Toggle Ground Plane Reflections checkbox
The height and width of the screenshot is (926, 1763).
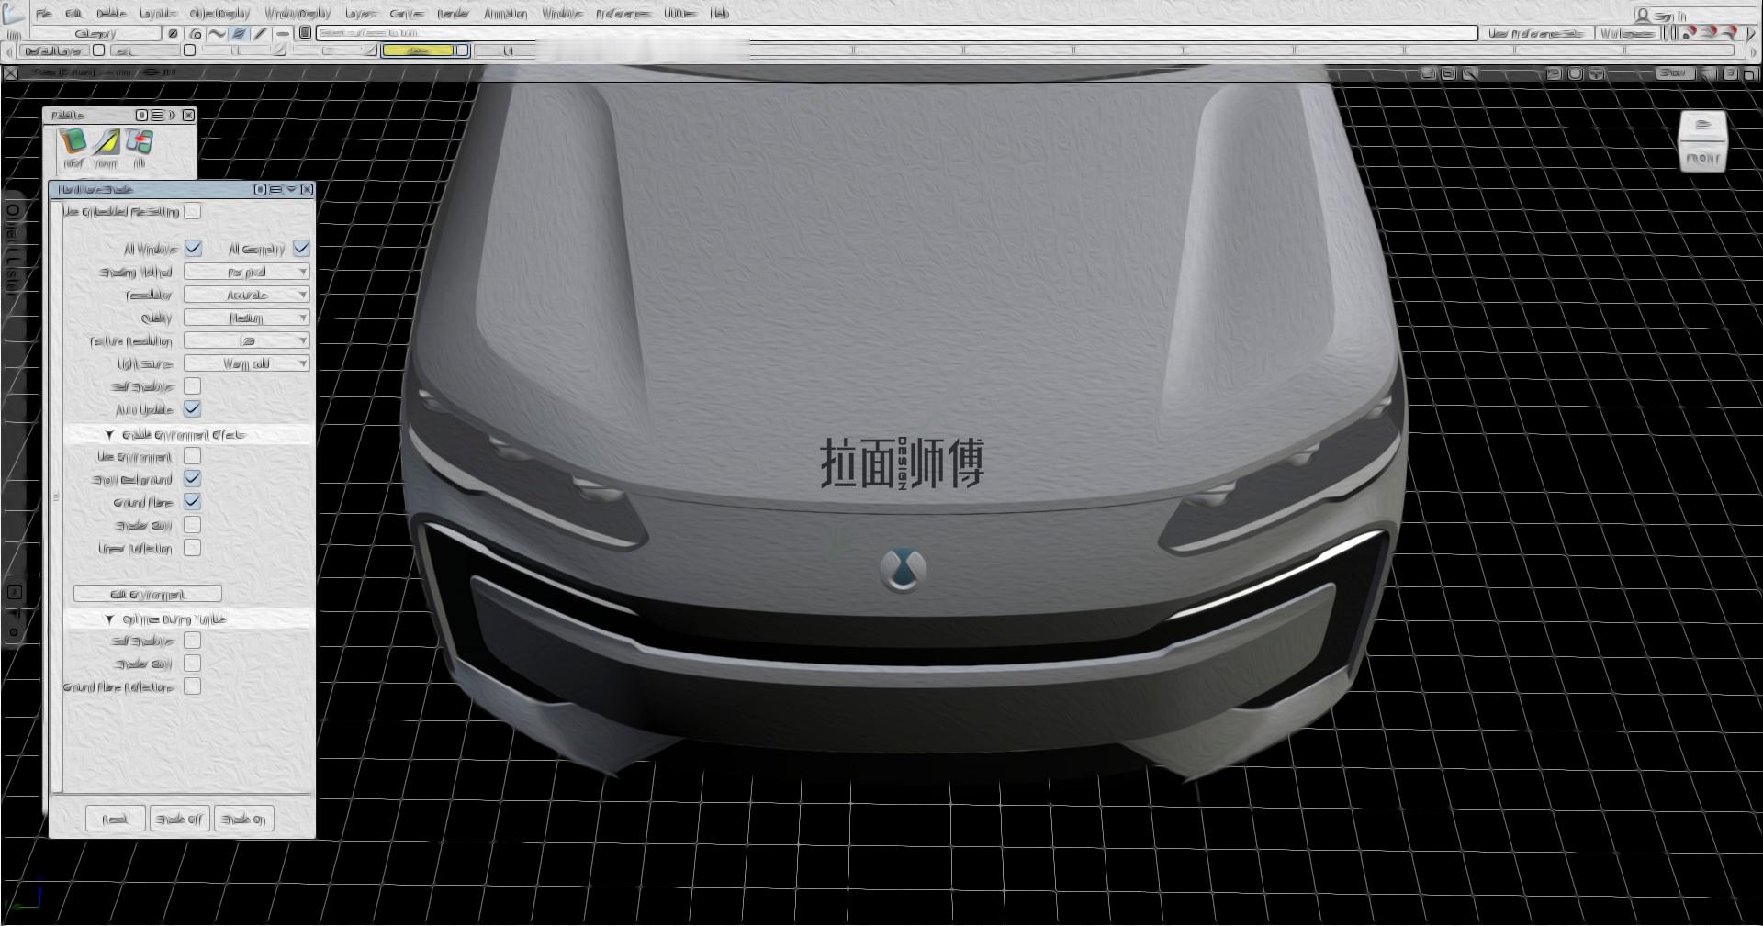[192, 686]
